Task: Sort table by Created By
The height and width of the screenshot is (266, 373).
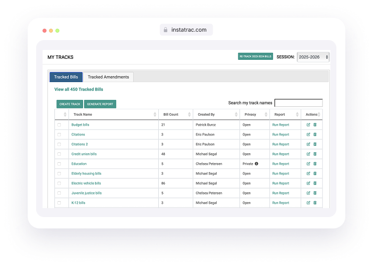Action: click(x=216, y=115)
